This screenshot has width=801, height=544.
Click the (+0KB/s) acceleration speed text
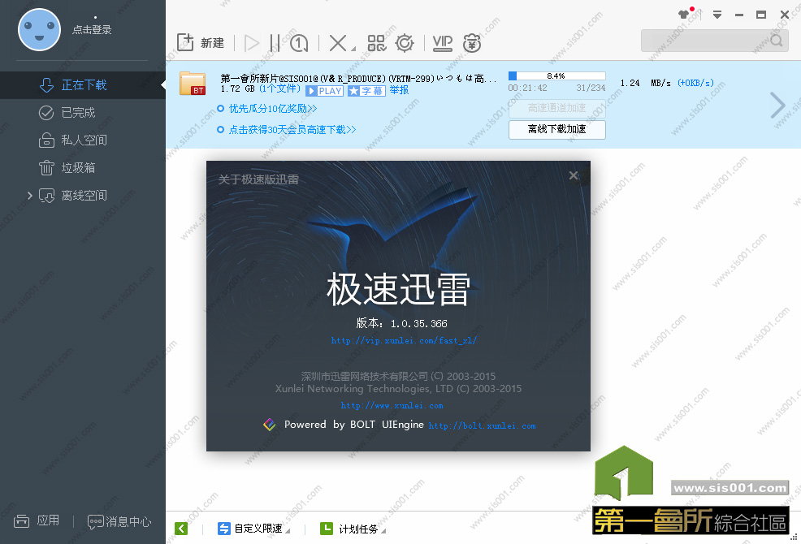pos(695,83)
